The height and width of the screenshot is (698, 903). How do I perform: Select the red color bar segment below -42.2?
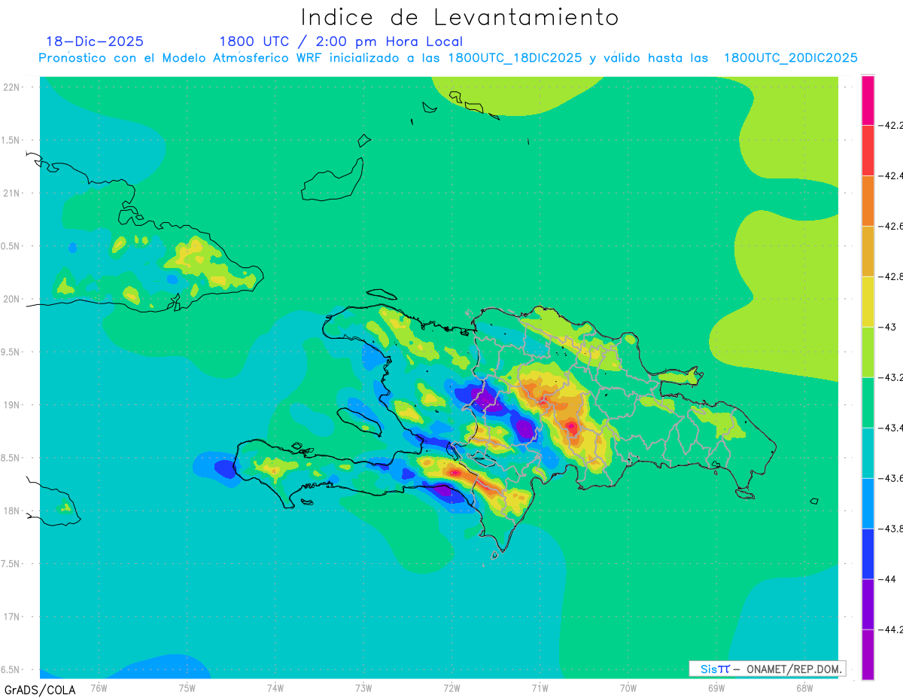(x=868, y=150)
